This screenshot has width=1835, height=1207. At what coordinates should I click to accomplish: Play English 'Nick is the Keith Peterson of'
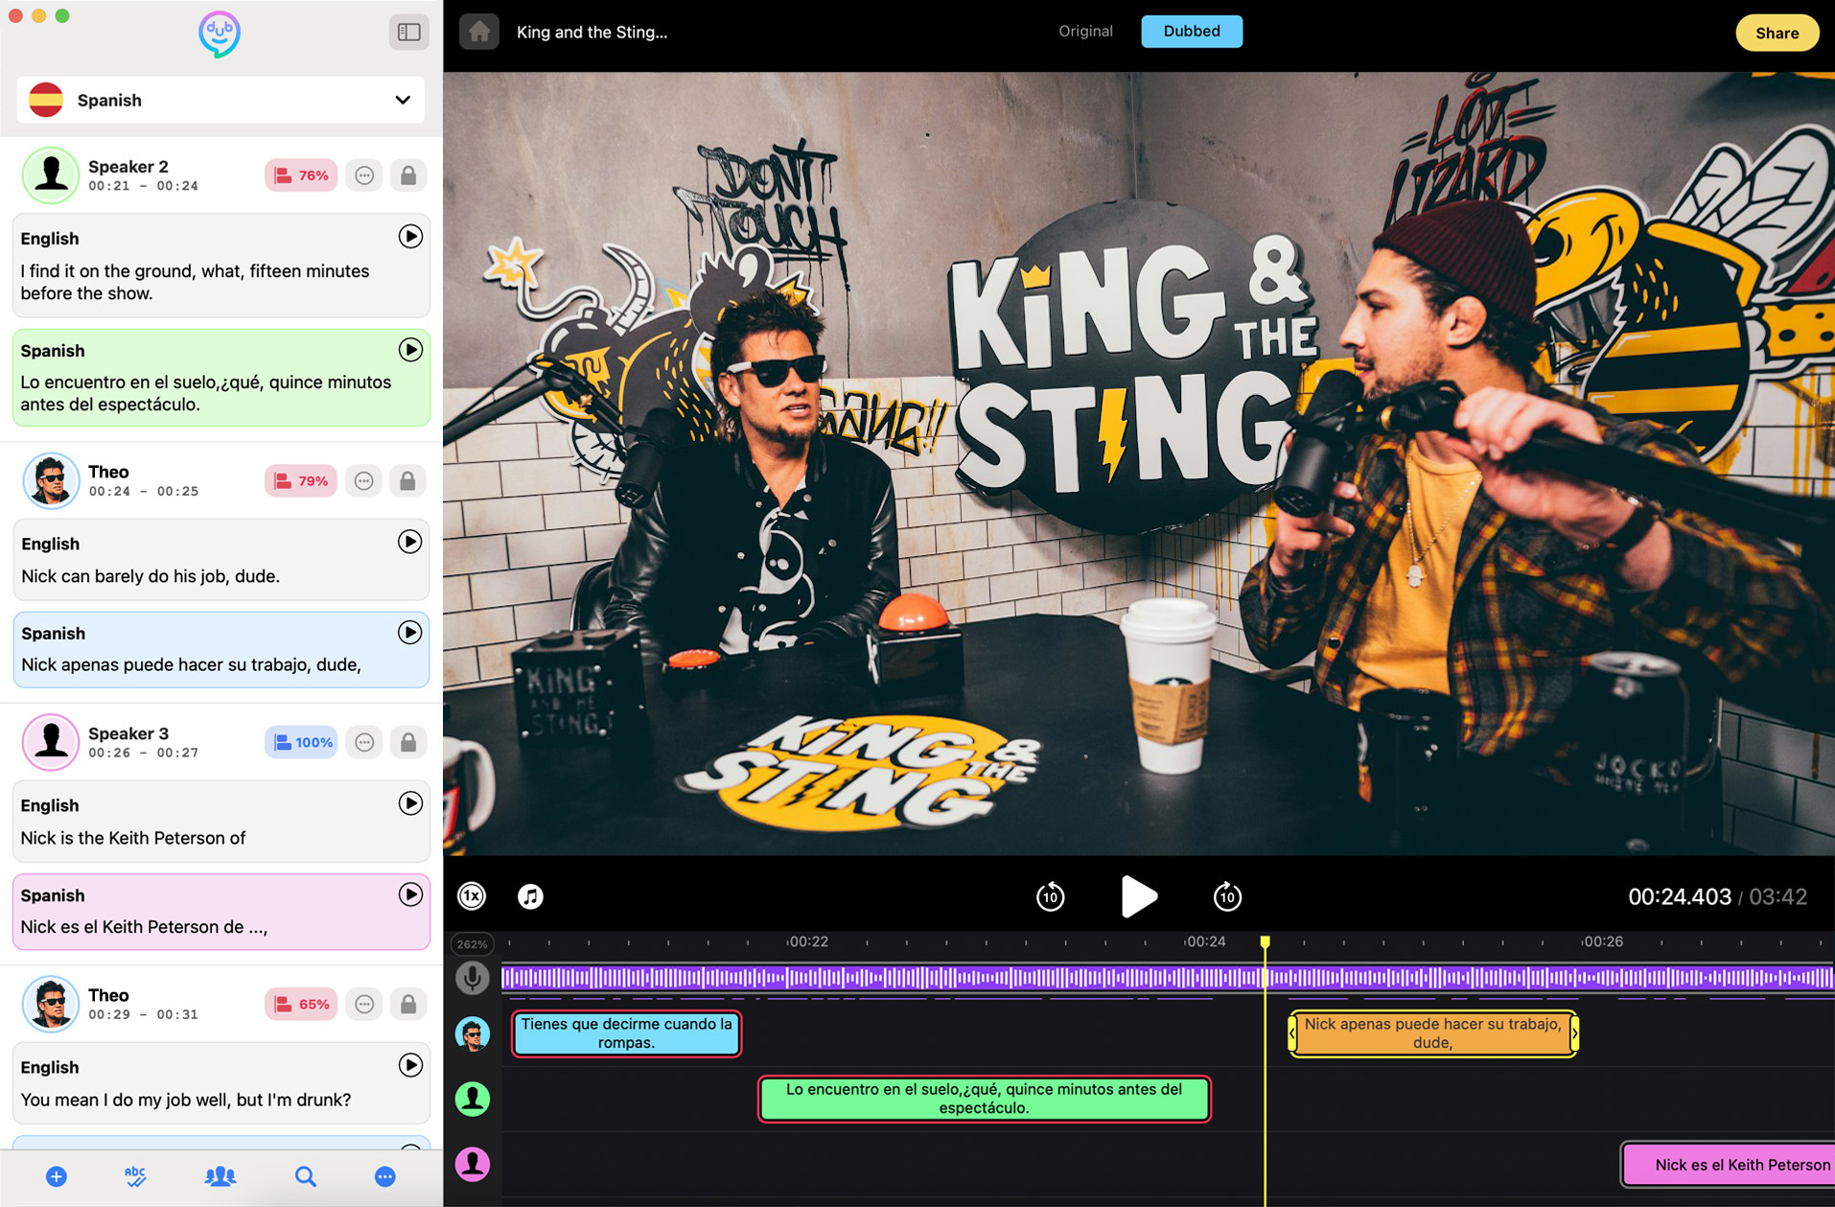pyautogui.click(x=410, y=803)
